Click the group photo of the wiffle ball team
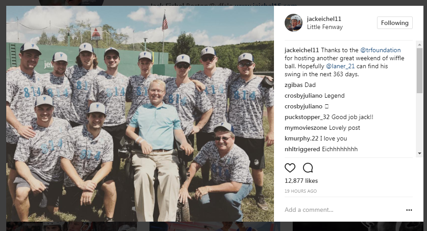 point(140,113)
